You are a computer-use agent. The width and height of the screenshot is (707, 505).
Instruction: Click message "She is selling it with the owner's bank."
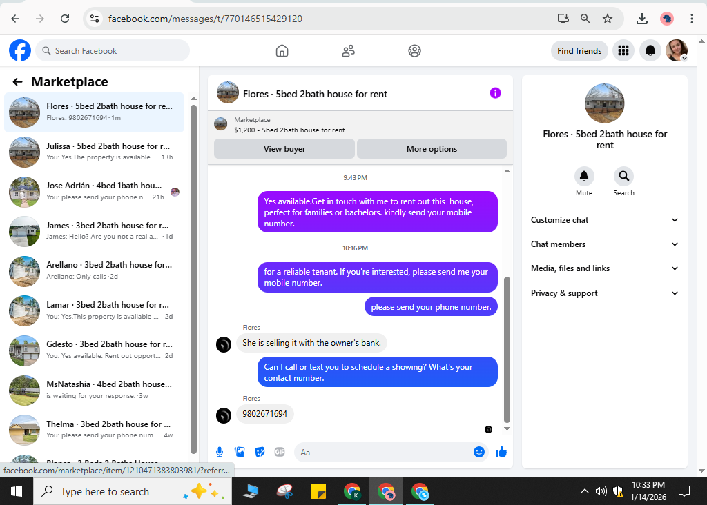[x=311, y=343]
